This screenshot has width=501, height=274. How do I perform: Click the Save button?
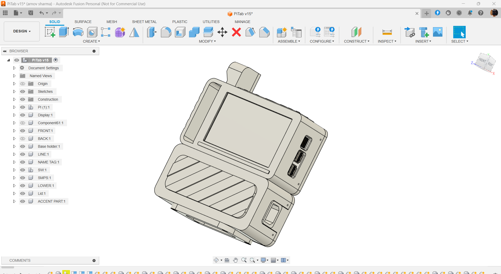coord(31,13)
